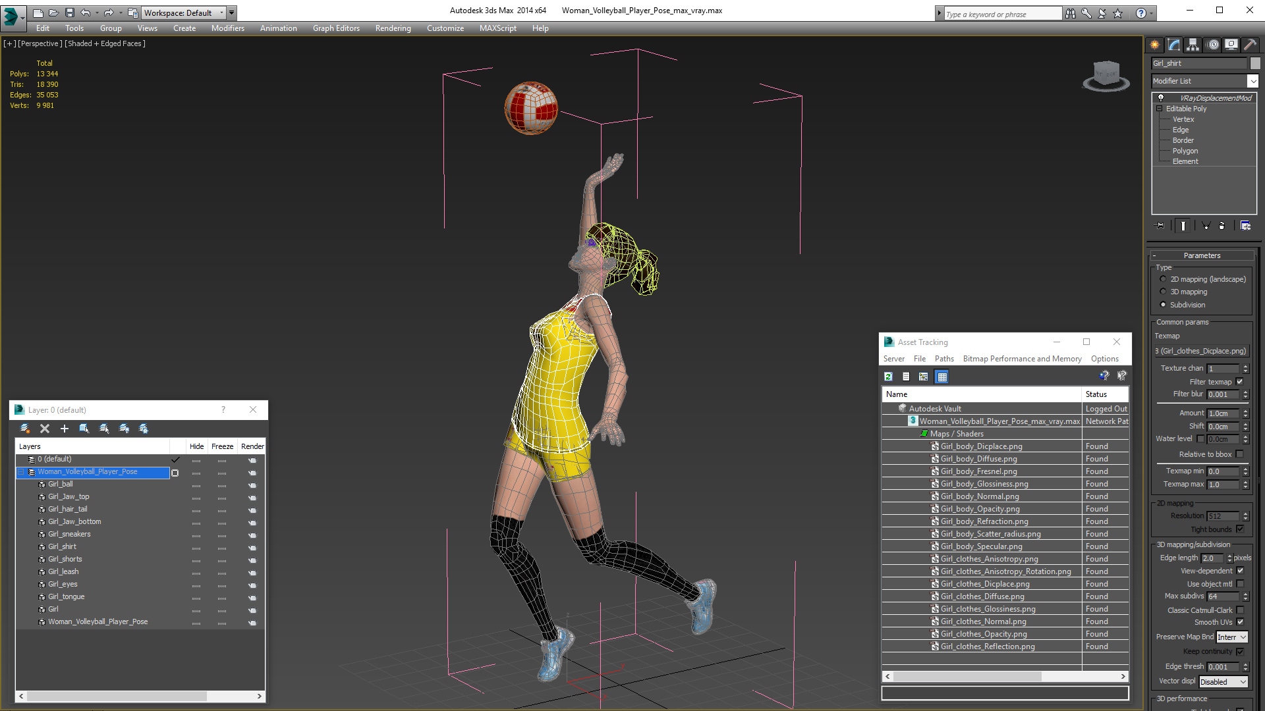Open the Utilities hammer panel tab
This screenshot has width=1265, height=711.
pyautogui.click(x=1250, y=45)
